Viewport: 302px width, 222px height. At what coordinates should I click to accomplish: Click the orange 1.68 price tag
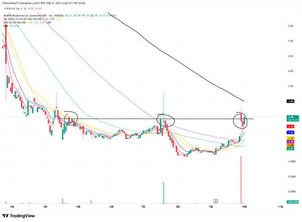tap(291, 145)
